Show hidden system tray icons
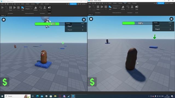This screenshot has height=98, width=175. 149,96
